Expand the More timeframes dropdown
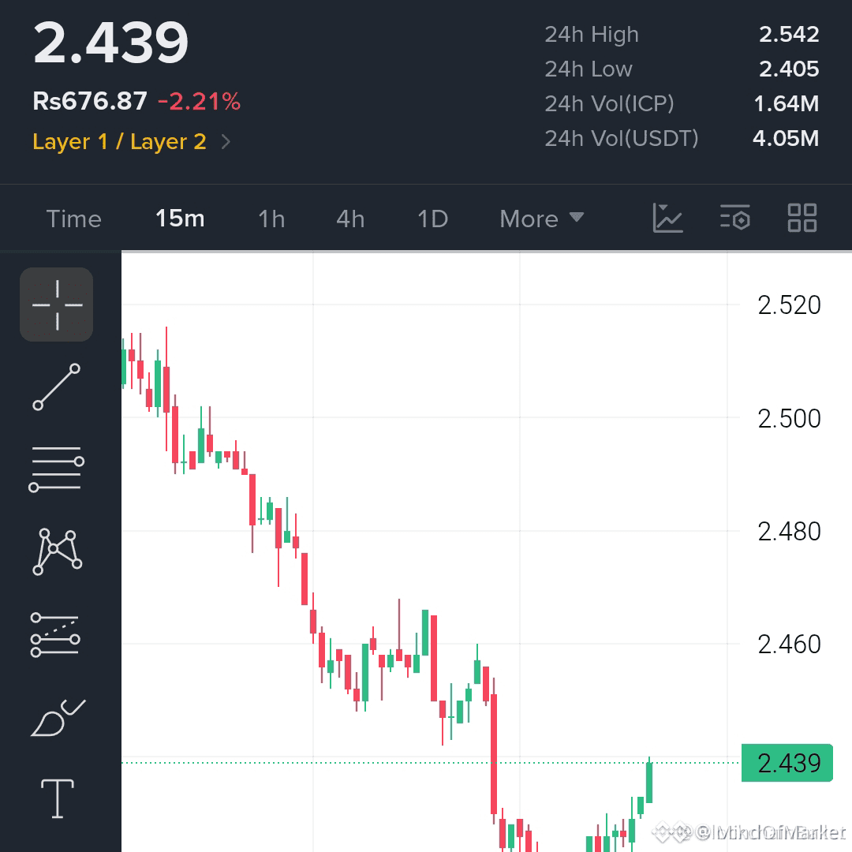This screenshot has width=852, height=852. [x=542, y=219]
